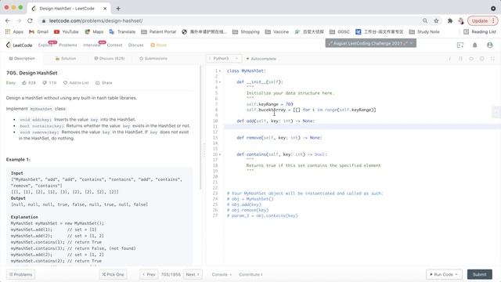Click the browser forward arrow
Screen dimensions: 501x282
[19, 20]
